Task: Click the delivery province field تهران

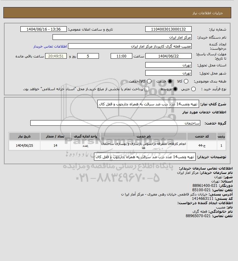Action: 168,65
